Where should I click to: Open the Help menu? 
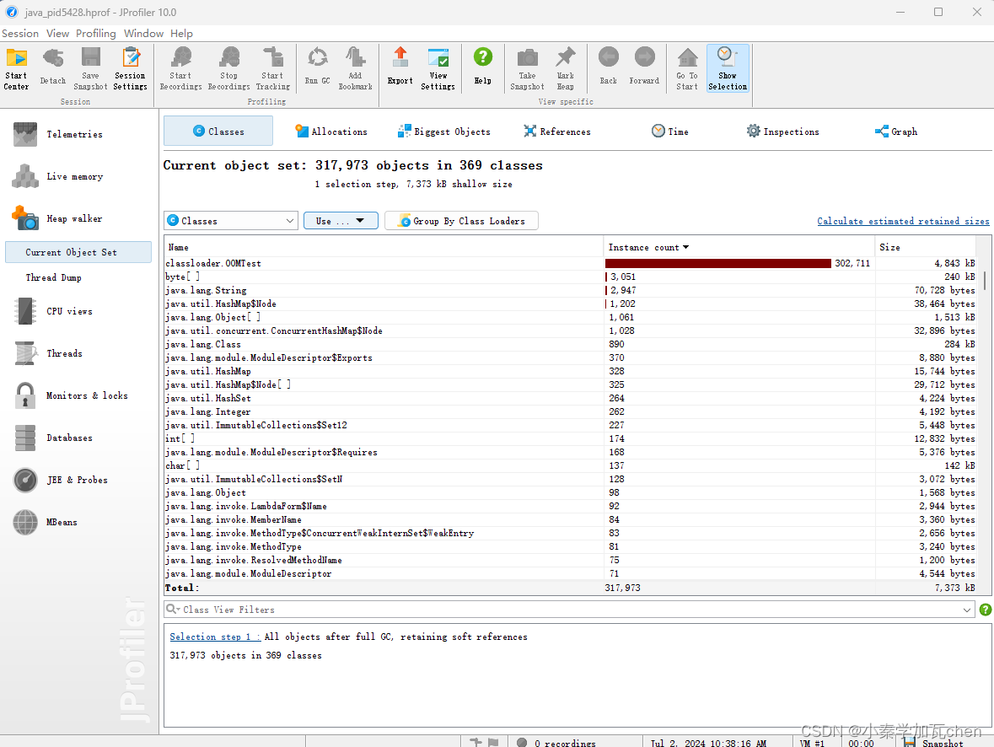[x=181, y=34]
